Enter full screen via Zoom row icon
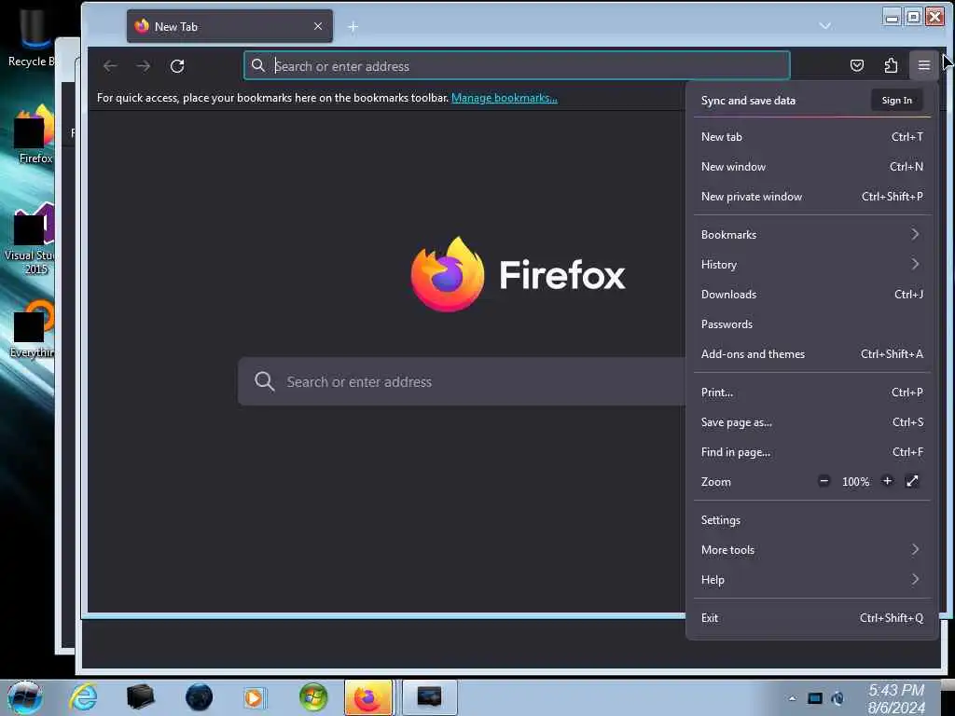The image size is (955, 716). click(912, 481)
